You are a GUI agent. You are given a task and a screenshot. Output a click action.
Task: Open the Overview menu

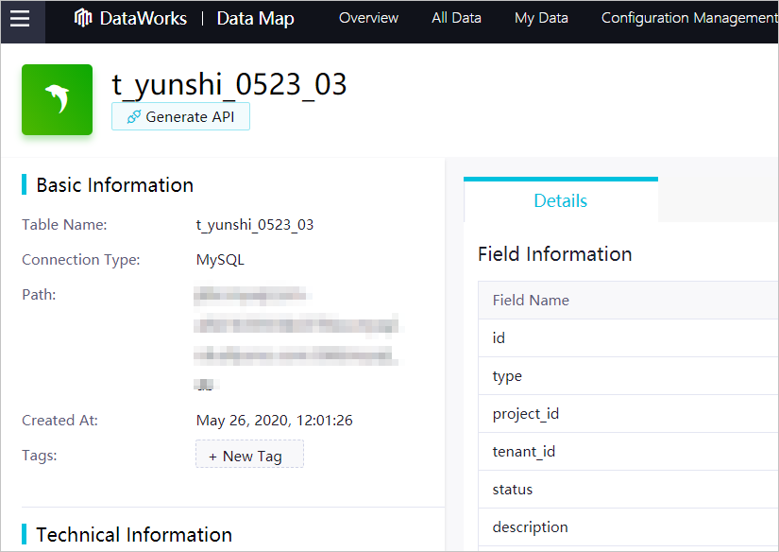pyautogui.click(x=368, y=18)
